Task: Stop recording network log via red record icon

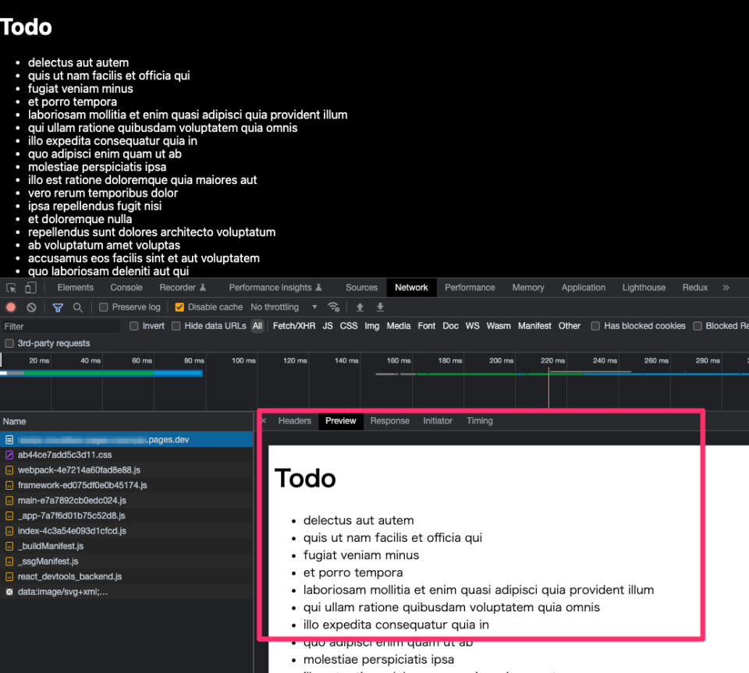Action: pos(10,306)
